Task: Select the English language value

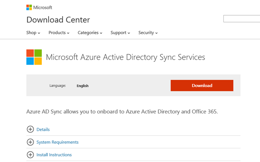Action: tap(83, 86)
